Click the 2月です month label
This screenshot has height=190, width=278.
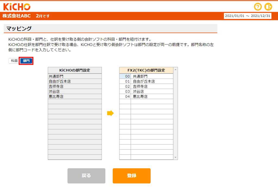[x=43, y=16]
